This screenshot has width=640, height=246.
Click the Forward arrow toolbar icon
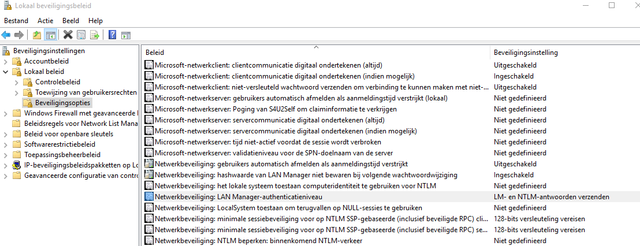[x=19, y=35]
